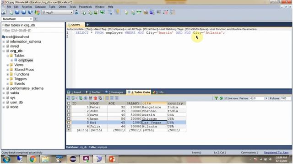This screenshot has width=293, height=164.
Task: Click the New query editor toolbar icon
Action: point(11,12)
